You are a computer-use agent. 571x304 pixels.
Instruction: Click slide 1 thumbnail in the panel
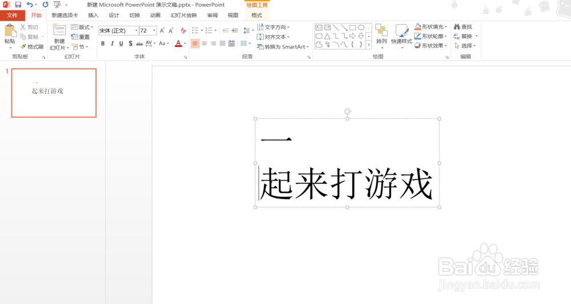click(x=54, y=93)
